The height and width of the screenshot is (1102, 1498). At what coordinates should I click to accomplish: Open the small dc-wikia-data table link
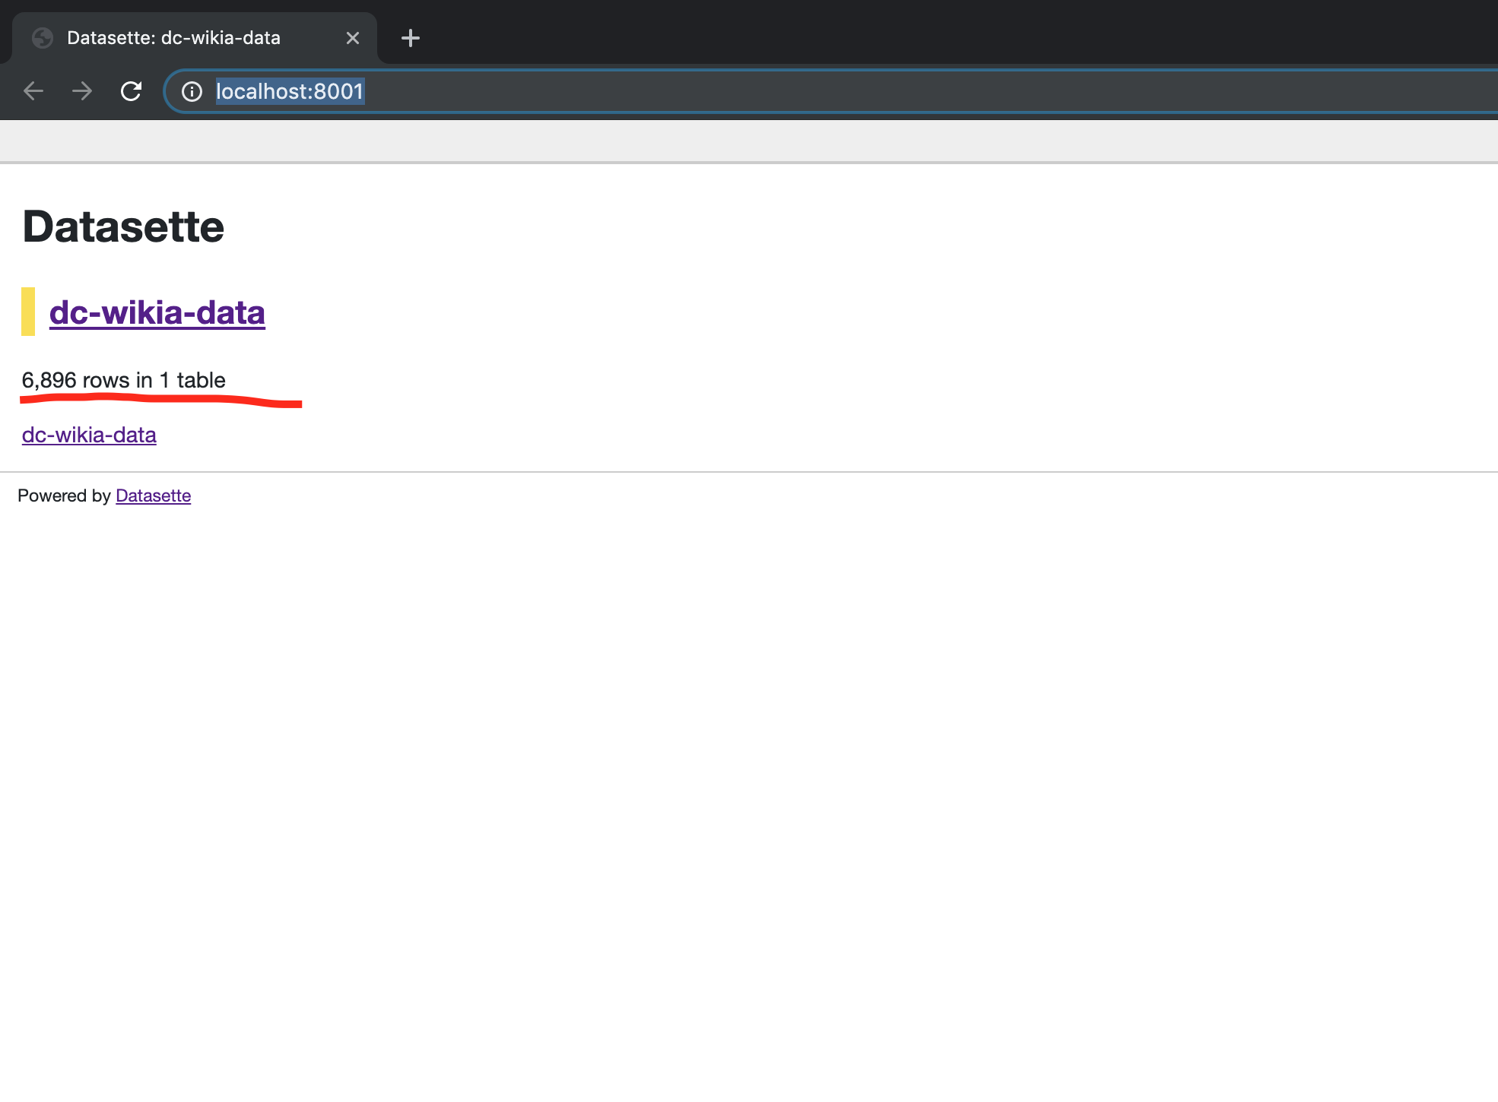89,435
